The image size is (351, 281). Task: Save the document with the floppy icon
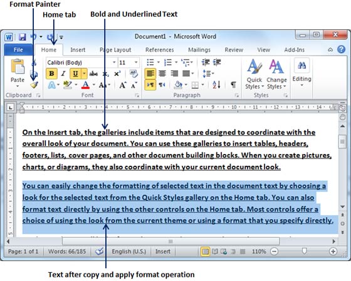pos(23,37)
